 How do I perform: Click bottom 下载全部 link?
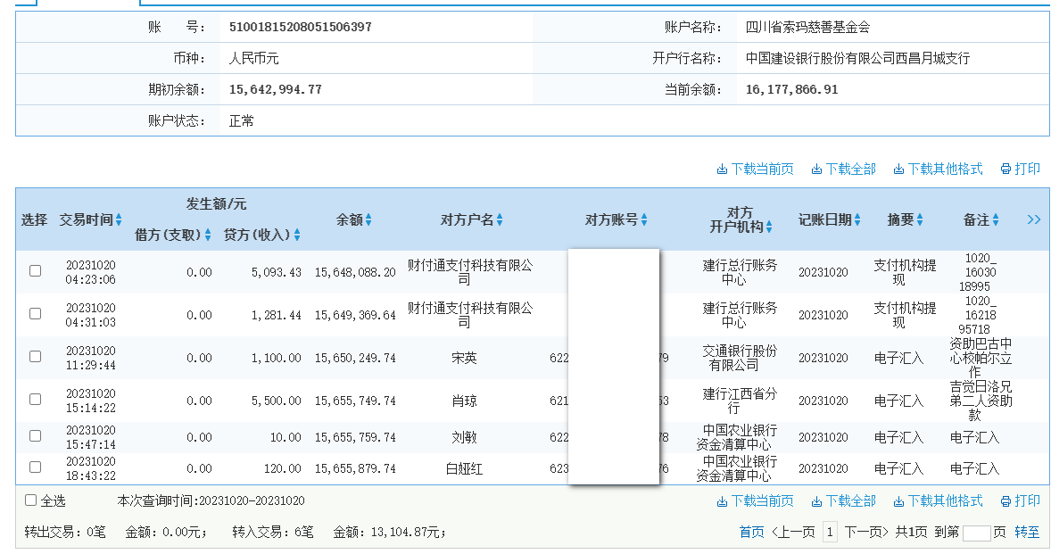click(850, 501)
